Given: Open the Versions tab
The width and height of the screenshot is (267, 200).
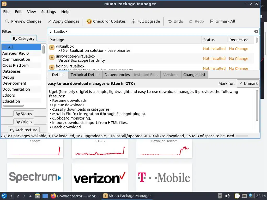Looking at the screenshot, I should [171, 75].
